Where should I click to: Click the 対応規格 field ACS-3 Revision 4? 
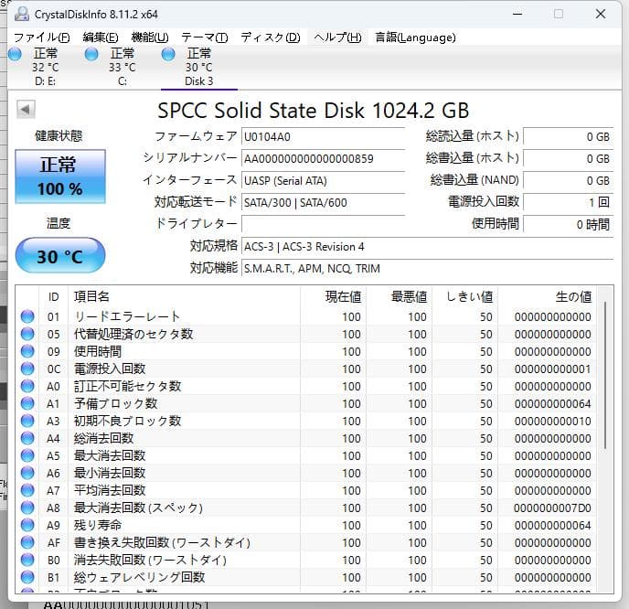[428, 246]
